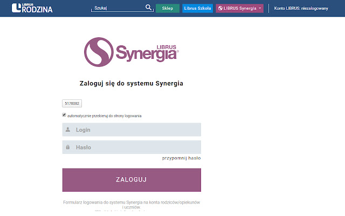Image resolution: width=345 pixels, height=216 pixels.
Task: Uncheck automatycznie przekieruj do strony logowania
Action: click(x=64, y=115)
